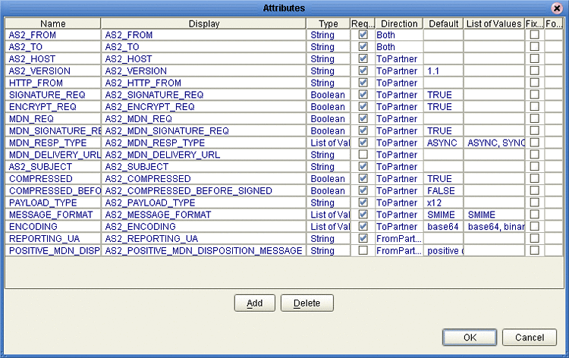Click display cell AS2_POSITIVE_MDN_DISPOSITION_MESSAGE
The width and height of the screenshot is (569, 358).
click(203, 250)
